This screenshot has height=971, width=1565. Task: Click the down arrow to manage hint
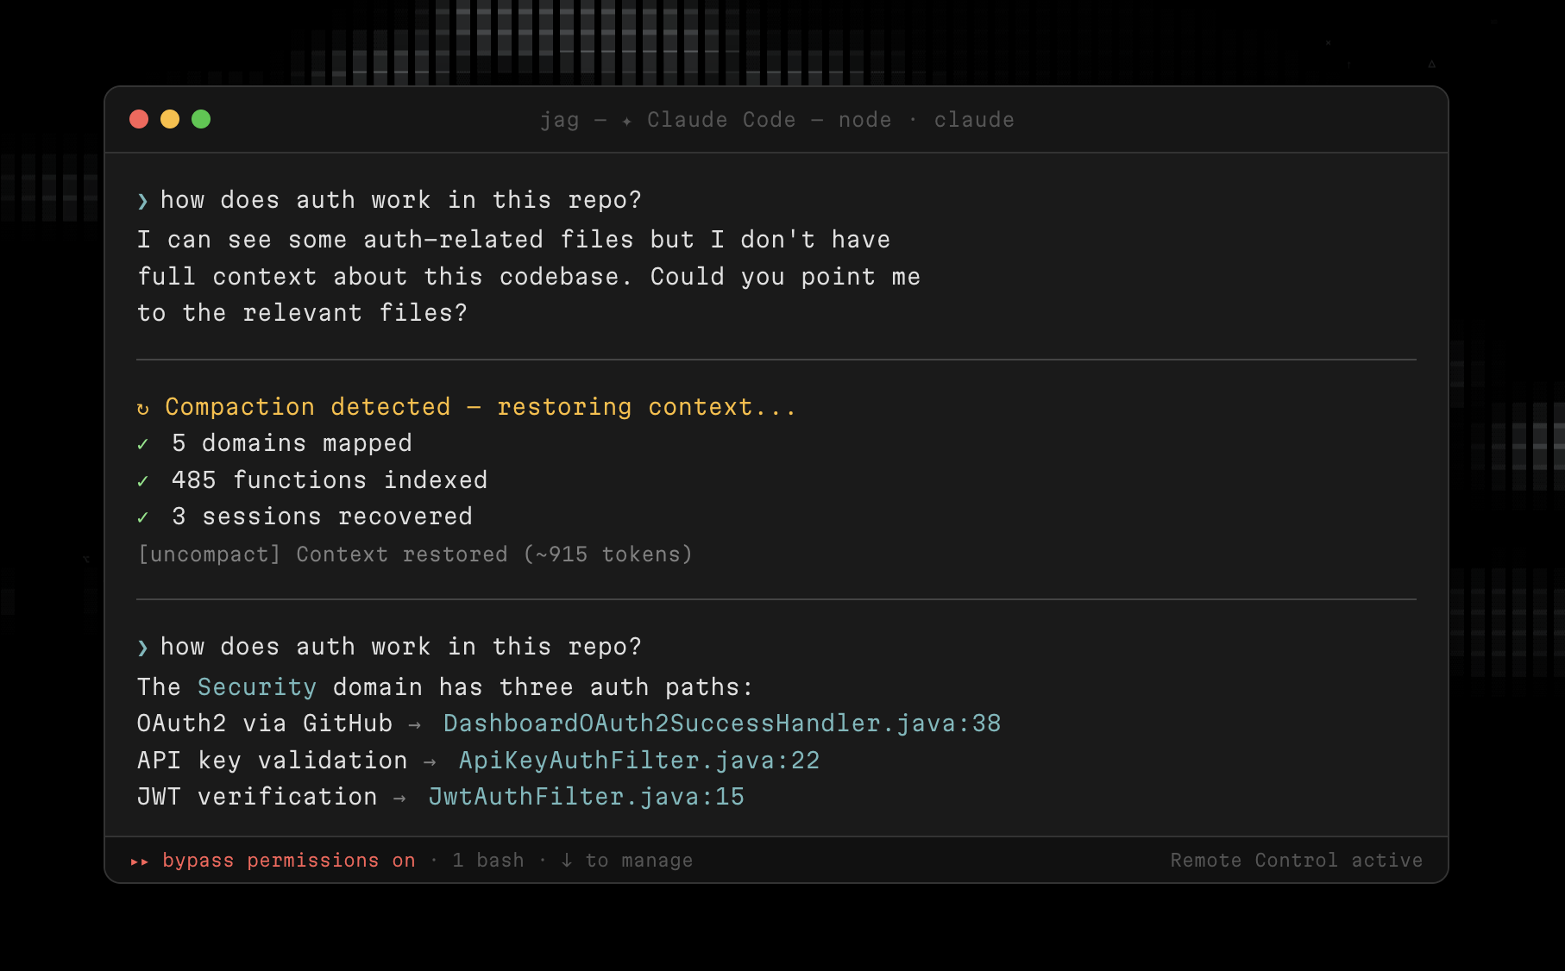point(627,861)
